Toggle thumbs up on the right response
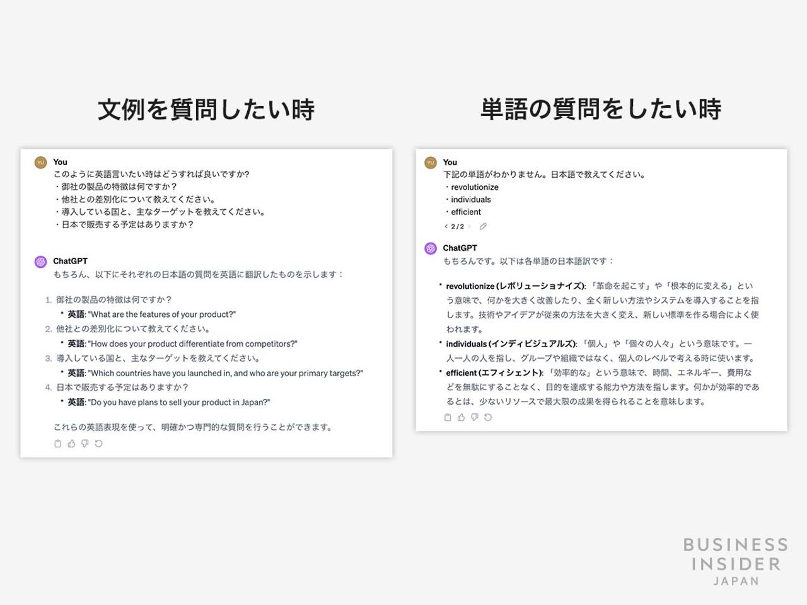This screenshot has width=807, height=605. click(x=460, y=417)
